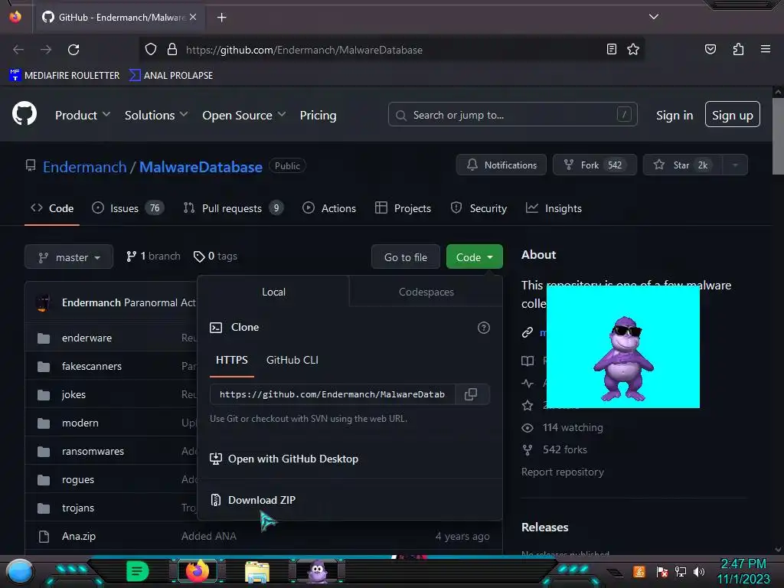Click the Go to file button
Screen dimensions: 784x588
[x=406, y=257]
